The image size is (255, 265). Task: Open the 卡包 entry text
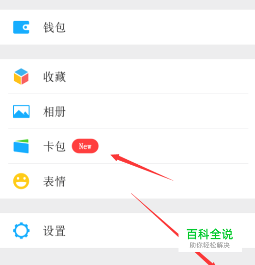coord(55,146)
